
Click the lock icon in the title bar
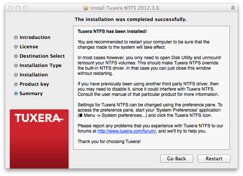tap(233, 7)
